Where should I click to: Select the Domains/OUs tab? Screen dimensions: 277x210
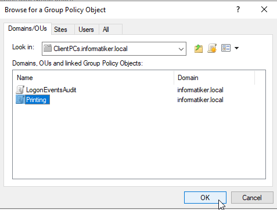coord(27,28)
